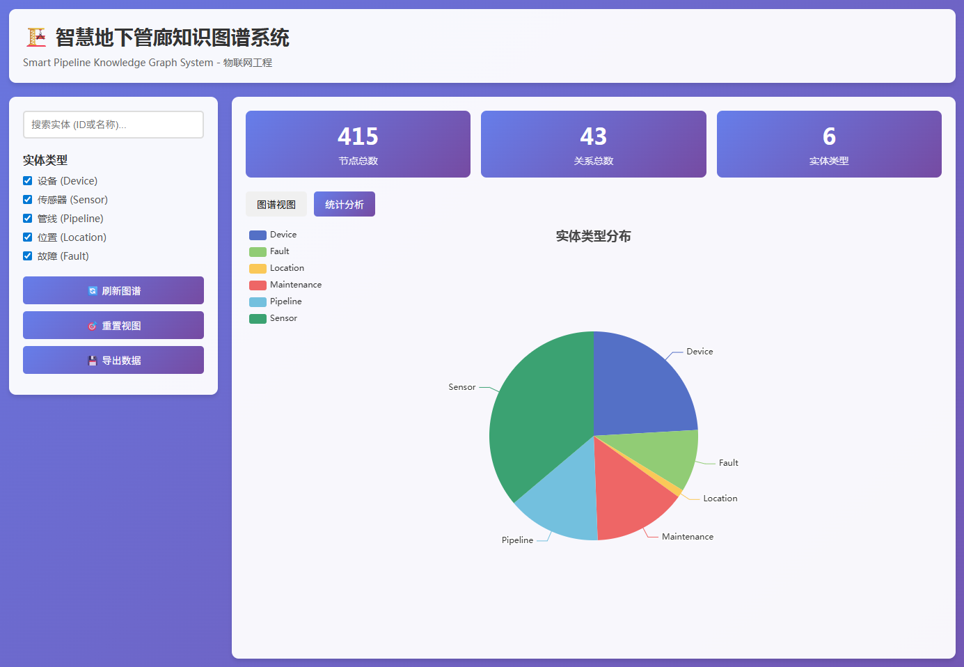Screen dimensions: 964x667
Task: Click the refresh icon on 刷新图谱 button
Action: [93, 291]
